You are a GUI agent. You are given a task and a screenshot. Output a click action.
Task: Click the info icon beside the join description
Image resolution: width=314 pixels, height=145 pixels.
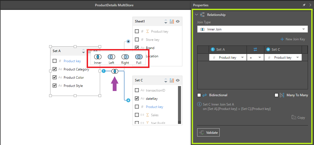[x=199, y=104]
